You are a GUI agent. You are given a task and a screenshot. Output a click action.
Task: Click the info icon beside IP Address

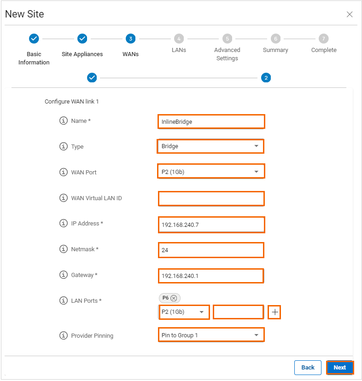pyautogui.click(x=64, y=223)
